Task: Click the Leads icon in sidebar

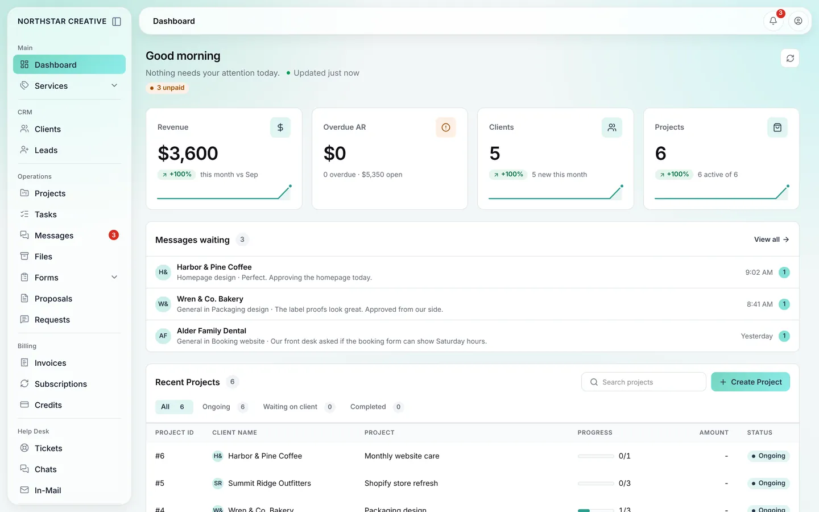Action: pyautogui.click(x=24, y=150)
